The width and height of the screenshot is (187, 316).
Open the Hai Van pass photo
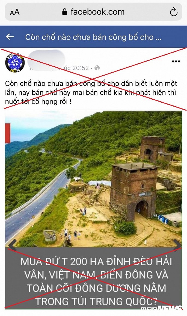point(93,179)
